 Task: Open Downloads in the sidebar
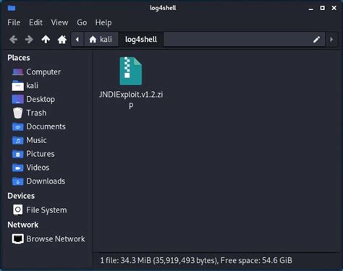(38, 181)
